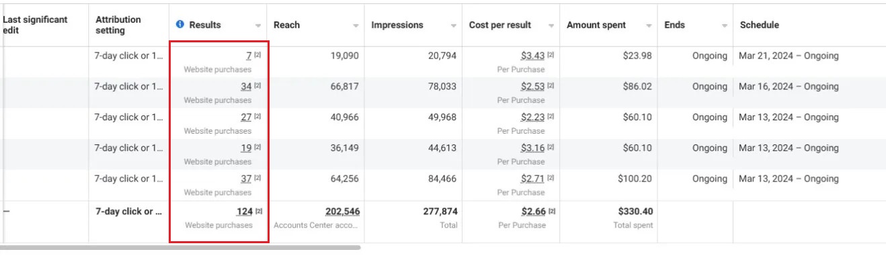Click the Mar 21, 2024 – Ongoing schedule cell
The height and width of the screenshot is (260, 886).
[789, 56]
